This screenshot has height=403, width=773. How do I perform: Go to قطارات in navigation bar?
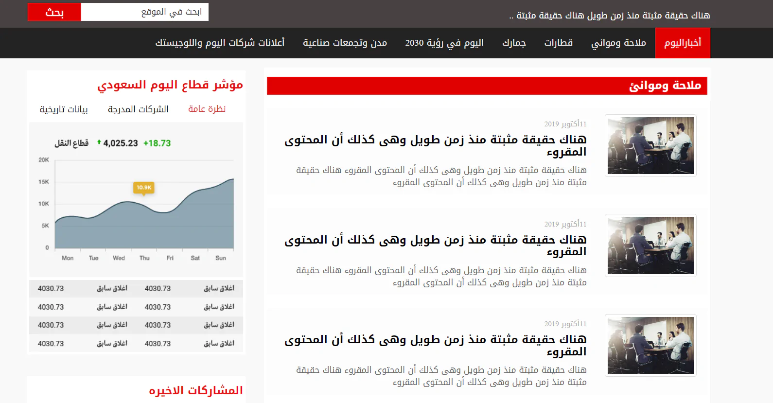[558, 43]
